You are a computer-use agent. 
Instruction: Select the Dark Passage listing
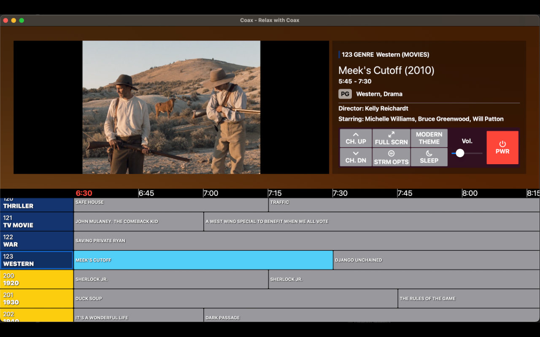pos(372,316)
